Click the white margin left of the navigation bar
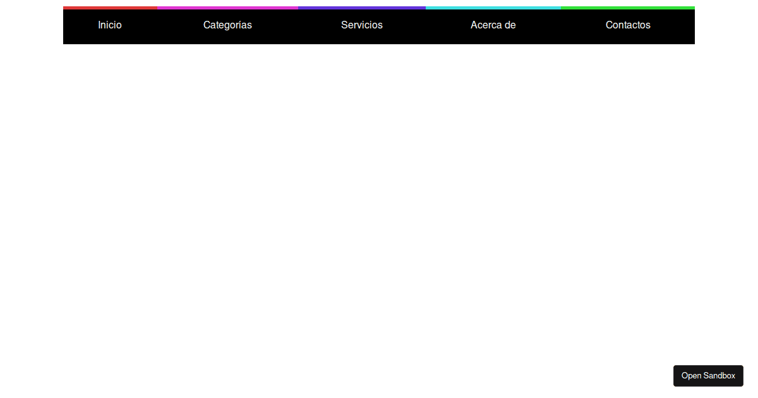758x398 pixels. click(x=32, y=25)
